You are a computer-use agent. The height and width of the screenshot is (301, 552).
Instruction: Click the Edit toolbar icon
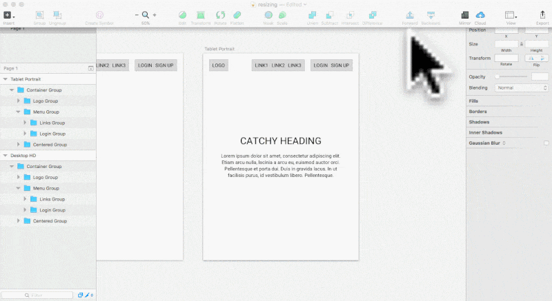click(x=182, y=15)
